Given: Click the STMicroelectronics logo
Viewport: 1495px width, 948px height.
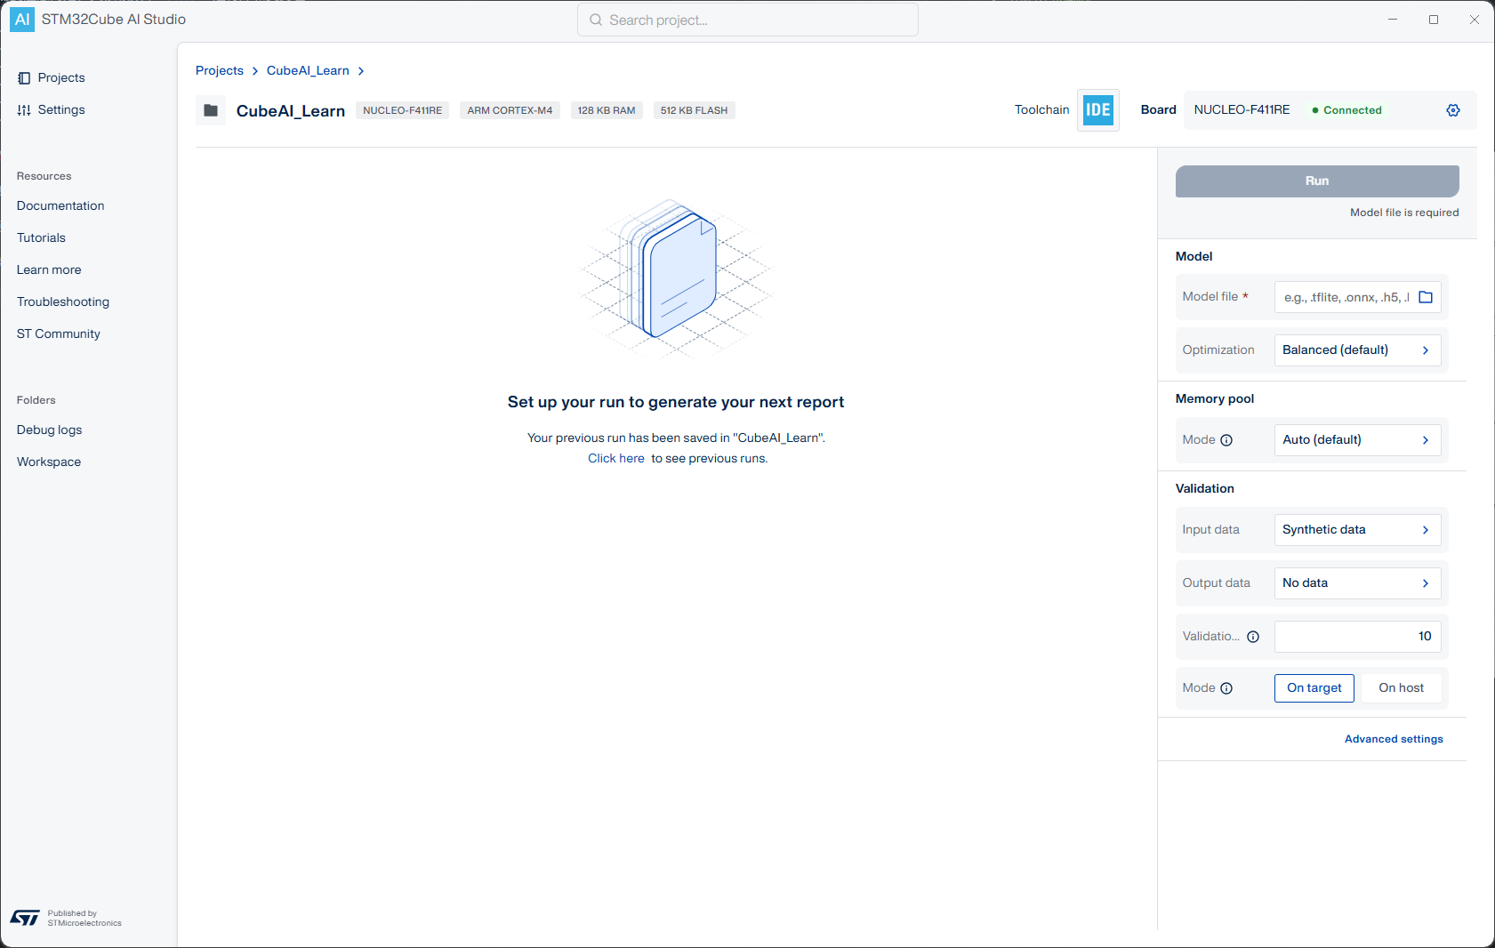Looking at the screenshot, I should 25,918.
